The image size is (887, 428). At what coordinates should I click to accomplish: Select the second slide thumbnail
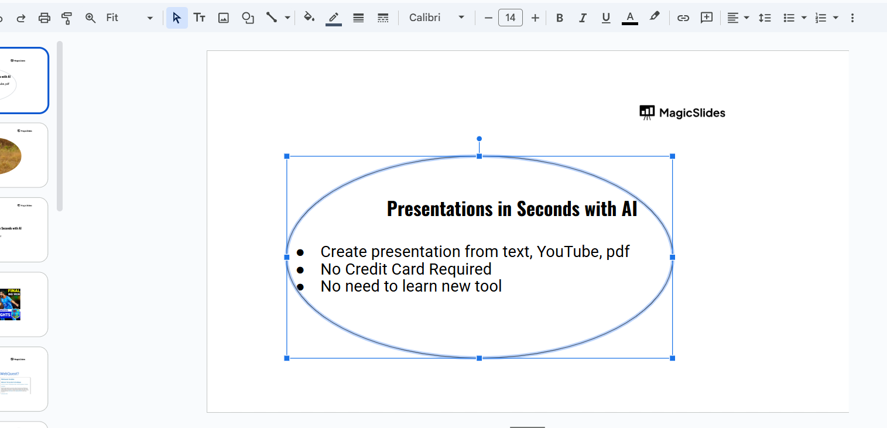(x=23, y=155)
